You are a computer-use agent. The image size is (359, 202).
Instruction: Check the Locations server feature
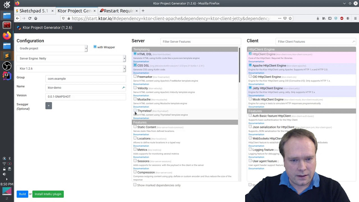tap(135, 138)
